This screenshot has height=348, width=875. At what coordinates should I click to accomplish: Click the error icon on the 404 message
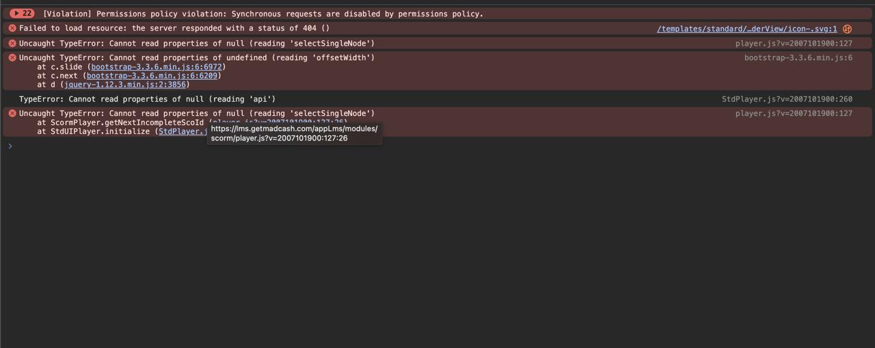pyautogui.click(x=12, y=29)
